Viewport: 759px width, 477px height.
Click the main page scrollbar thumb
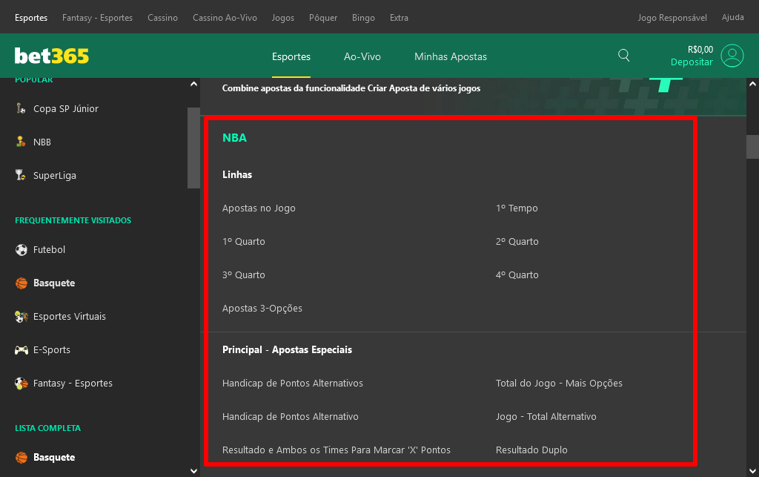click(x=753, y=147)
